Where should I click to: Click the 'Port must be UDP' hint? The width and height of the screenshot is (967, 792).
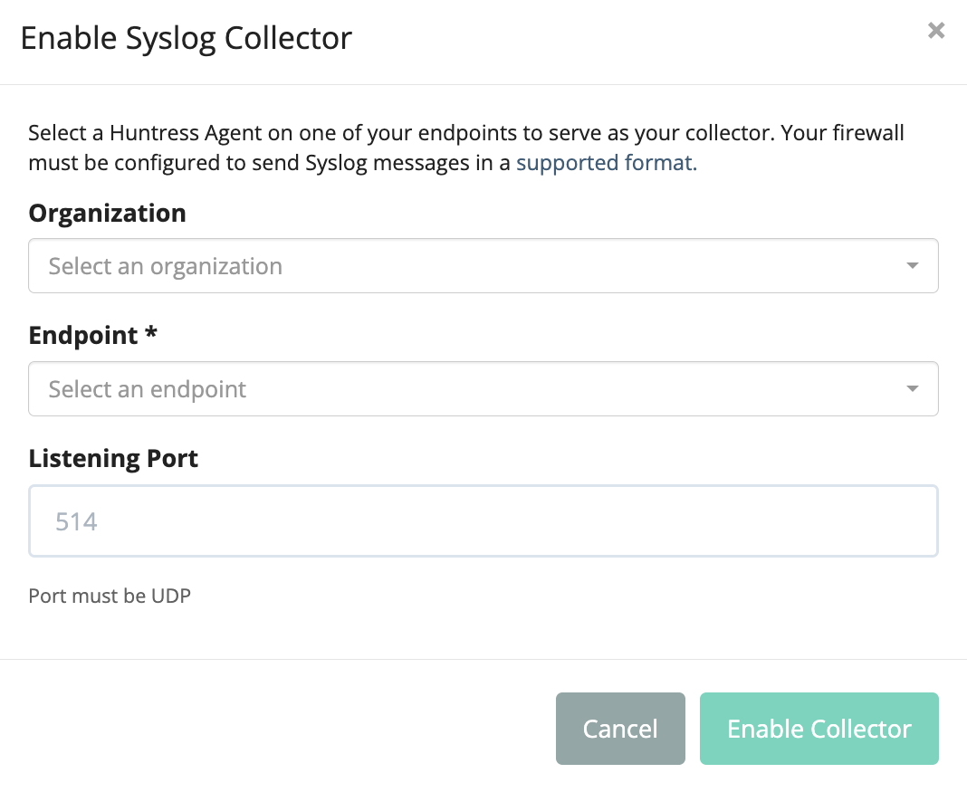(x=110, y=596)
